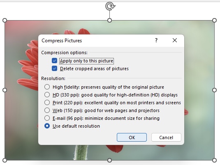The width and height of the screenshot is (220, 165).
Task: Click the top-left picture sizing handle
Action: pos(5,20)
